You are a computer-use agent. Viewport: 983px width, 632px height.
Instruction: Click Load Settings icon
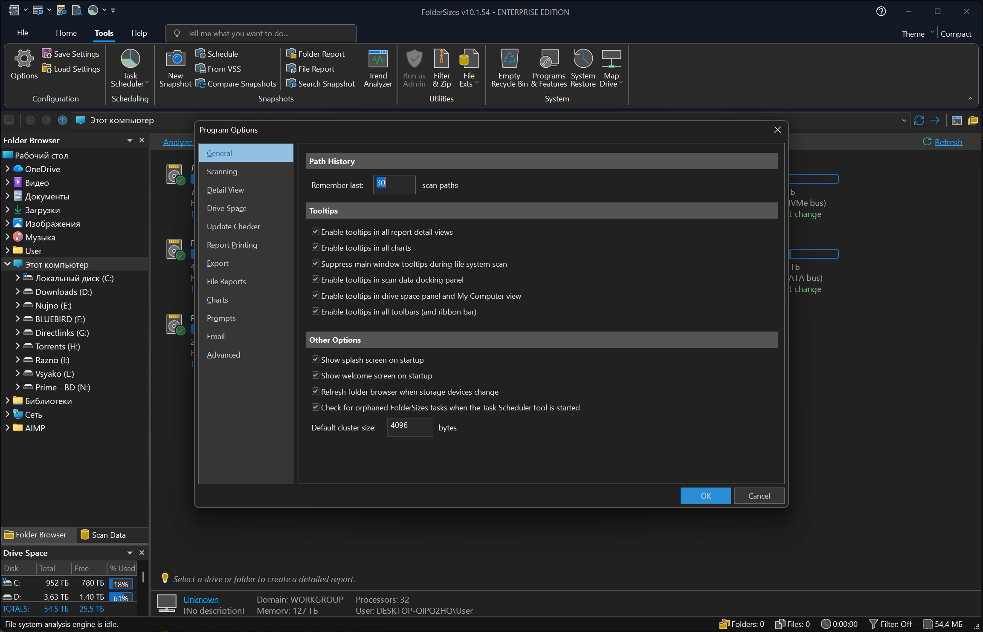pos(46,69)
